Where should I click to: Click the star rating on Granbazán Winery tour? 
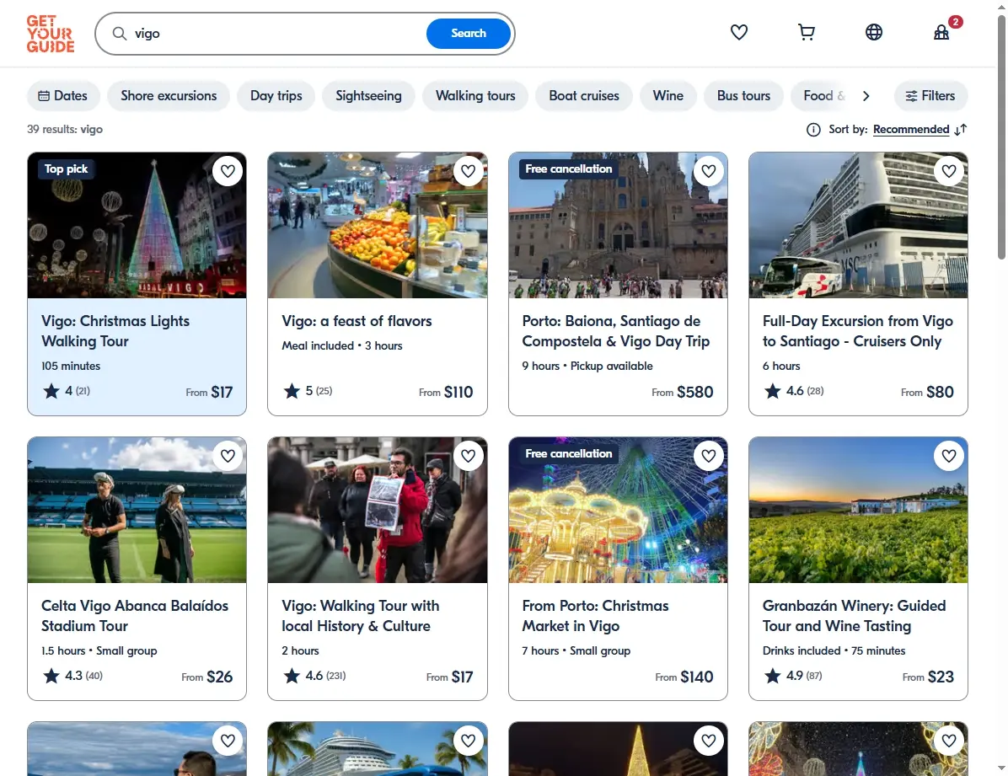click(x=792, y=676)
